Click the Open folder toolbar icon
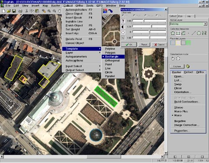This screenshot has height=163, width=209. (9, 11)
